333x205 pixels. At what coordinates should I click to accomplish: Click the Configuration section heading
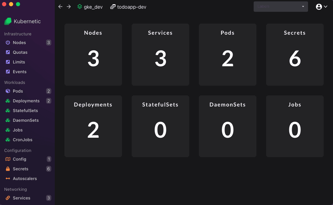[x=18, y=150]
